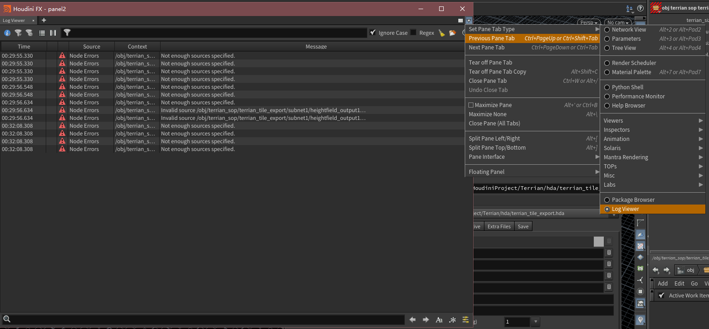
Task: Expand the Animation submenu
Action: [x=653, y=139]
